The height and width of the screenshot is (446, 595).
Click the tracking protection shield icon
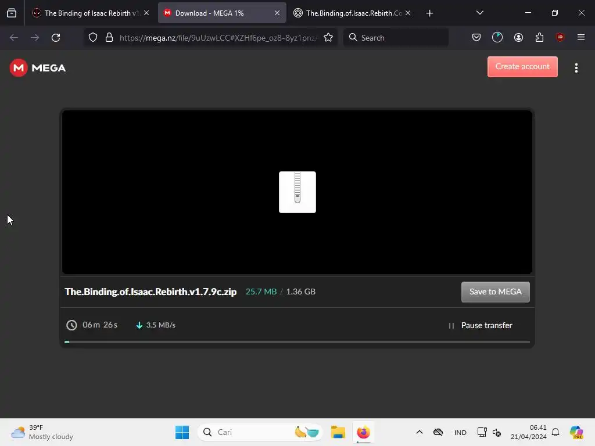click(93, 38)
